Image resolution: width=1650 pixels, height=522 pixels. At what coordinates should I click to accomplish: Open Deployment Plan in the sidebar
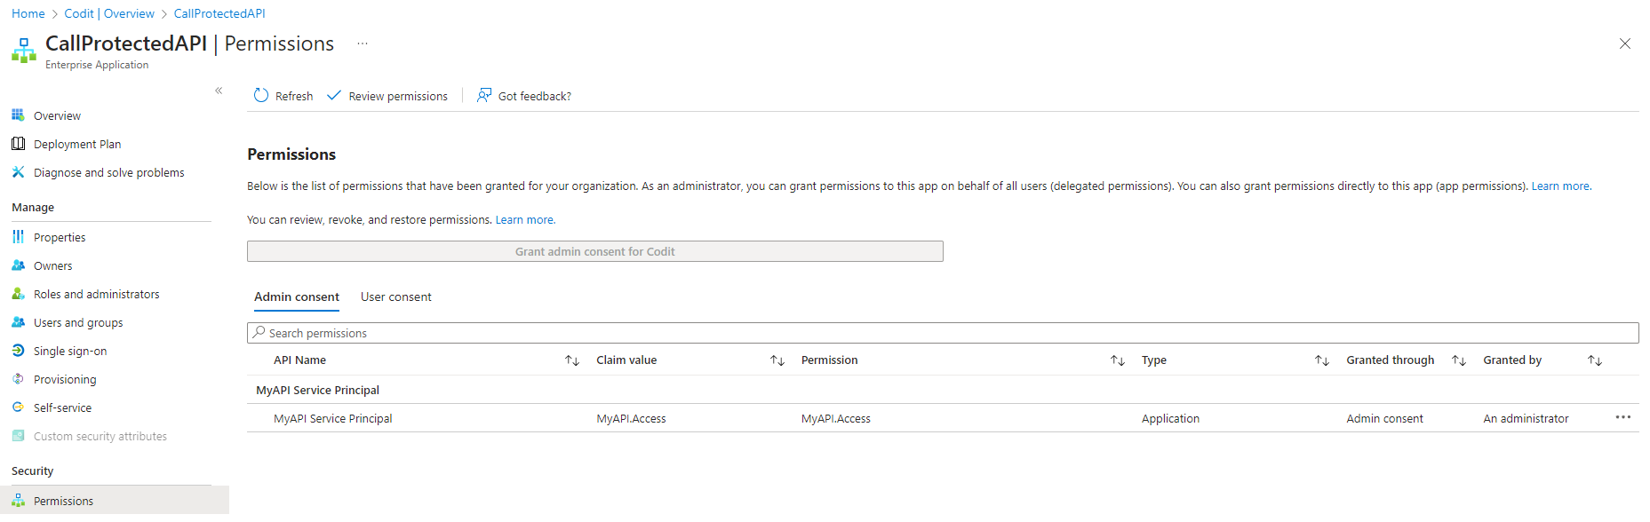point(76,145)
